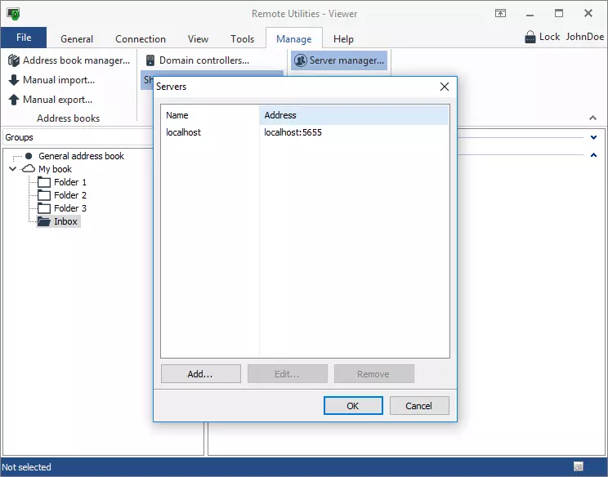
Task: Click the Server manager icon
Action: point(300,60)
